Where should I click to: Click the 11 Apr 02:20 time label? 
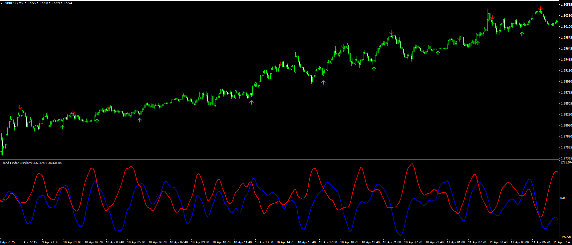(x=477, y=242)
